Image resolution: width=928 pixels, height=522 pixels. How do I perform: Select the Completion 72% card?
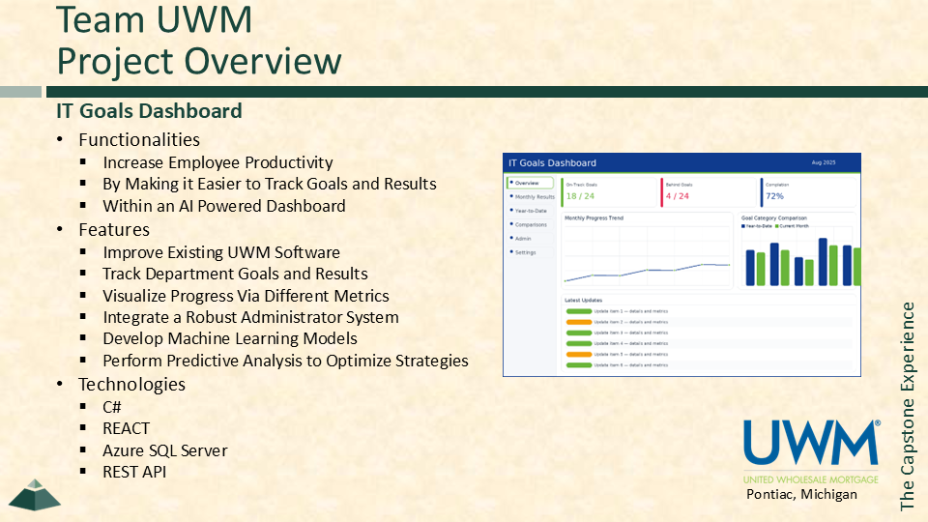pyautogui.click(x=807, y=191)
